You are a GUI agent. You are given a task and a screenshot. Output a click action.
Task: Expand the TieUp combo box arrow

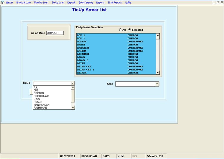pyautogui.click(x=73, y=83)
